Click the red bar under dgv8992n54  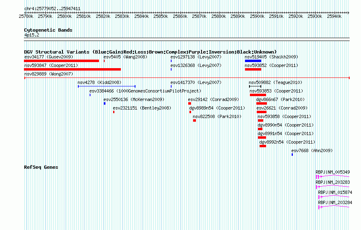pos(263,146)
